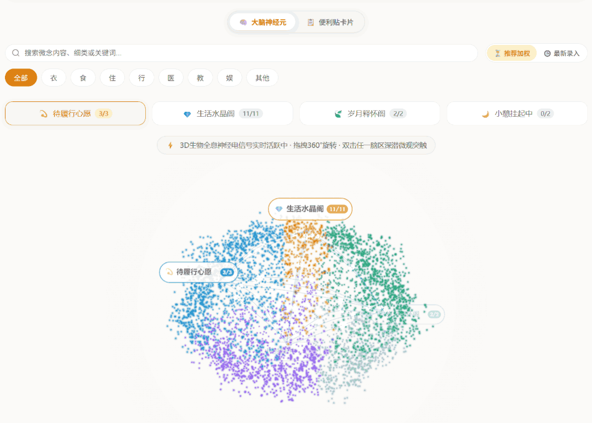Focus the 搜索微念内容 search field
The width and height of the screenshot is (592, 423).
(242, 53)
